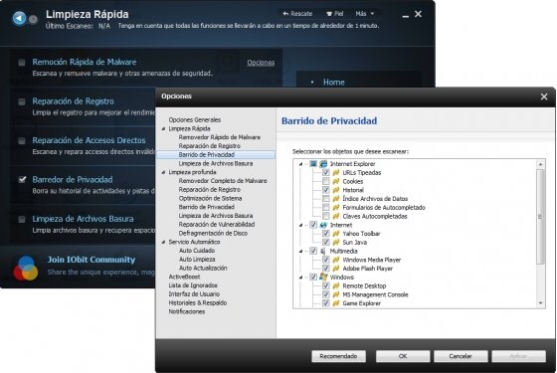Click the footprint icon beside Windows Media Player

click(336, 260)
